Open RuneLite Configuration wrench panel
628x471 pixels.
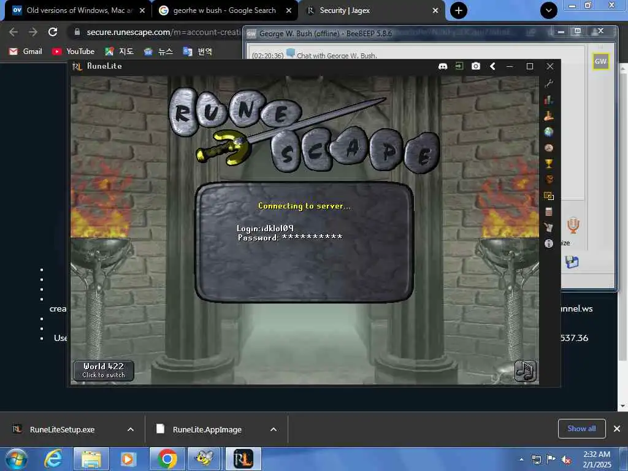pyautogui.click(x=549, y=83)
